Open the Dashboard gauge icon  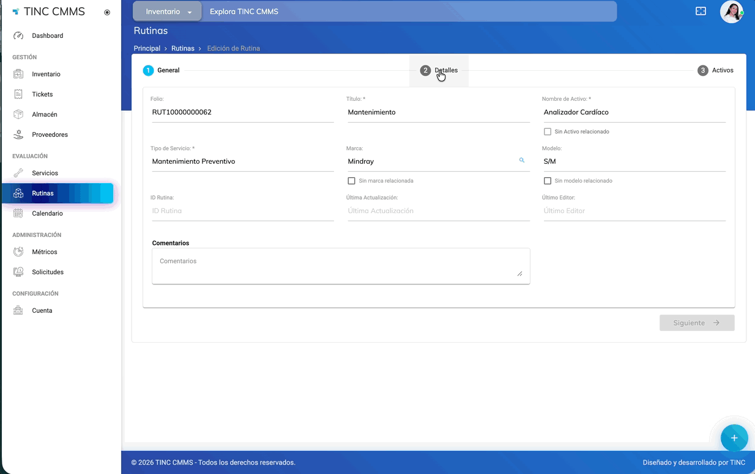click(18, 35)
